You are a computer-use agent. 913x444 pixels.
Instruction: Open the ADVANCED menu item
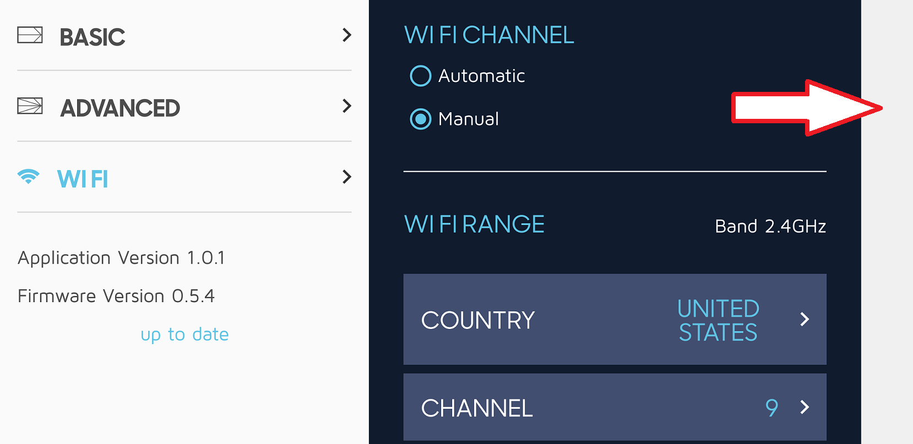[120, 108]
